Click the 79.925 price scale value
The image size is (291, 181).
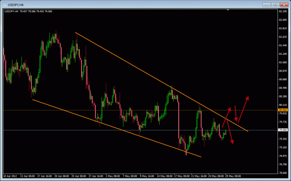click(x=283, y=113)
